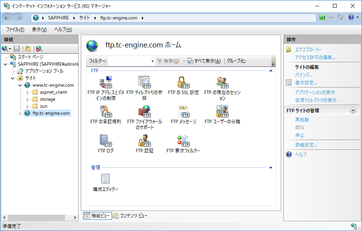
Task: Collapse the サイト tree node
Action: (13, 78)
